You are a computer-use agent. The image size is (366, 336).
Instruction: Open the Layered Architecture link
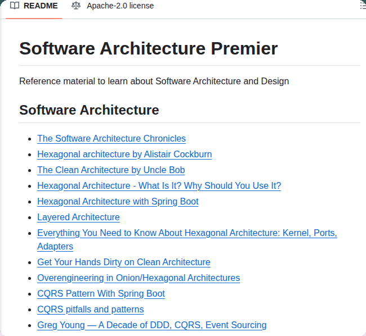coord(78,217)
